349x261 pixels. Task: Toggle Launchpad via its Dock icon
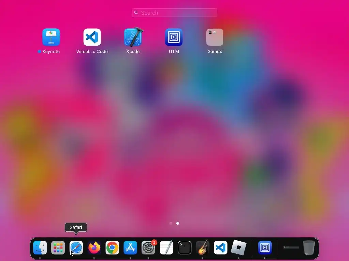58,247
